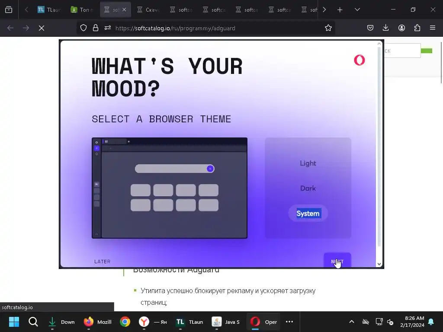Switch to TLauncher in taskbar
The width and height of the screenshot is (443, 332).
click(x=189, y=322)
